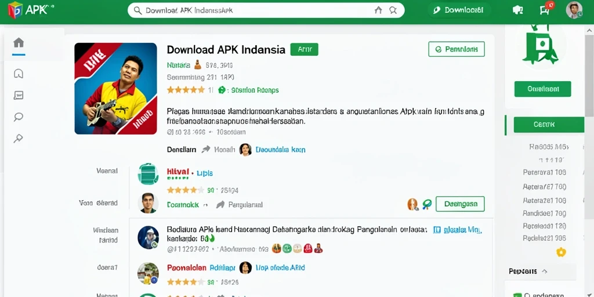Select the speech bubble icon in left sidebar

tap(18, 117)
